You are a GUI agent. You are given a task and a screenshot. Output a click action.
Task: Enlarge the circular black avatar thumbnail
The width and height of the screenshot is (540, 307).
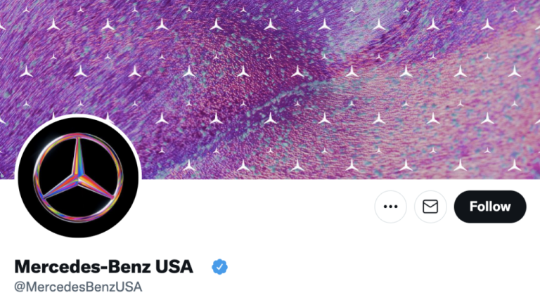pyautogui.click(x=78, y=177)
